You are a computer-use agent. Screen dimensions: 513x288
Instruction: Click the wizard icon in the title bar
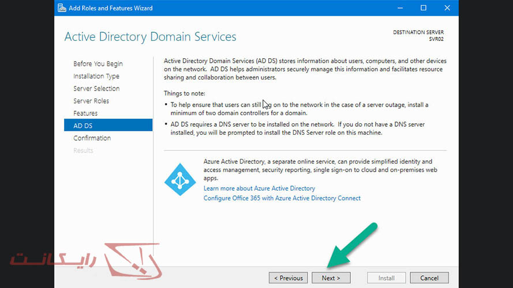coord(63,8)
